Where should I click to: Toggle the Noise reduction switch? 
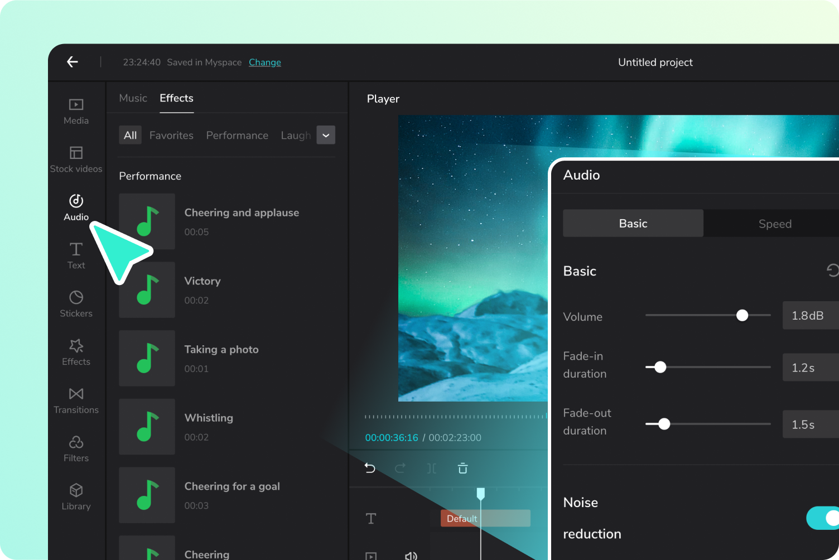pyautogui.click(x=822, y=518)
